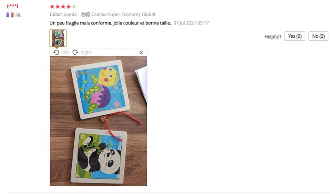
Task: Click the French review comment text
Action: pyautogui.click(x=110, y=23)
